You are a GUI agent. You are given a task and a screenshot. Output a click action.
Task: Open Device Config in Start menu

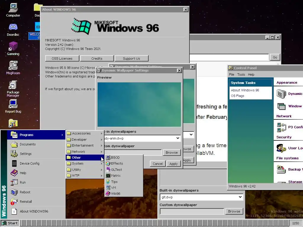36,163
